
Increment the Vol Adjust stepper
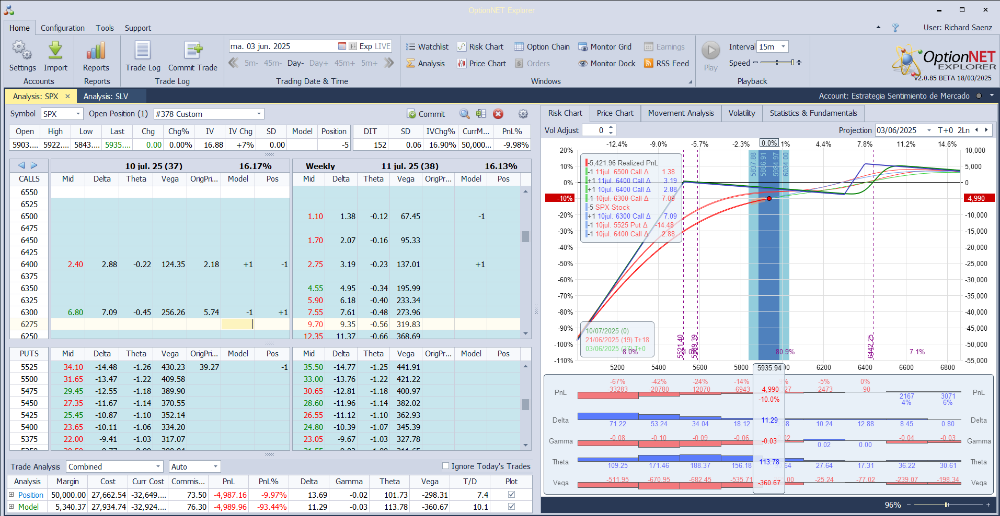[x=611, y=127]
